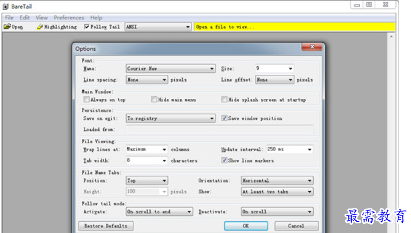The width and height of the screenshot is (411, 233).
Task: Click the yellow Open a file to view bar
Action: pyautogui.click(x=294, y=27)
